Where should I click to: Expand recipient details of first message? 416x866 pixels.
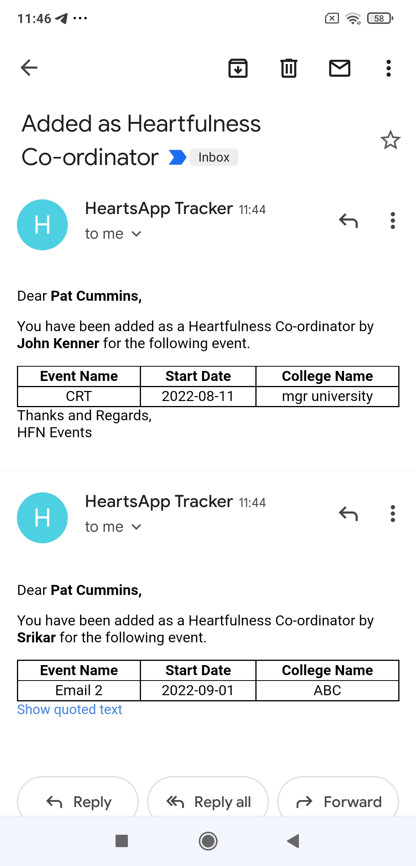[x=113, y=234]
